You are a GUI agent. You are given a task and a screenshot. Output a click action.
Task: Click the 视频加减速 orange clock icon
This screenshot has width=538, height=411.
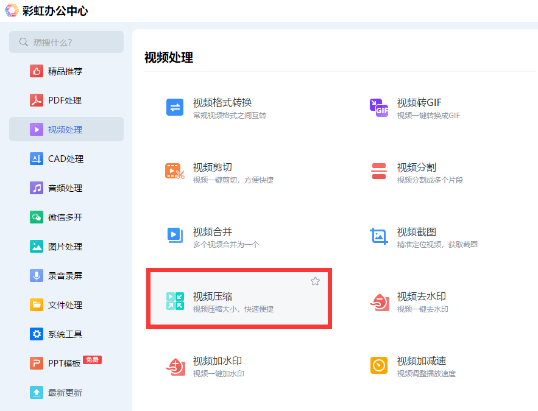click(x=379, y=365)
